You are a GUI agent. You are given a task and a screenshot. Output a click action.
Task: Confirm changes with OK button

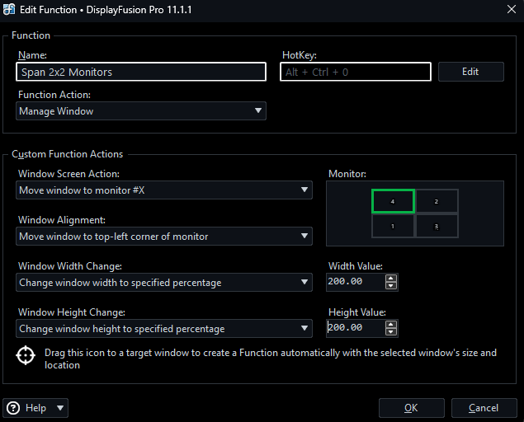(412, 408)
